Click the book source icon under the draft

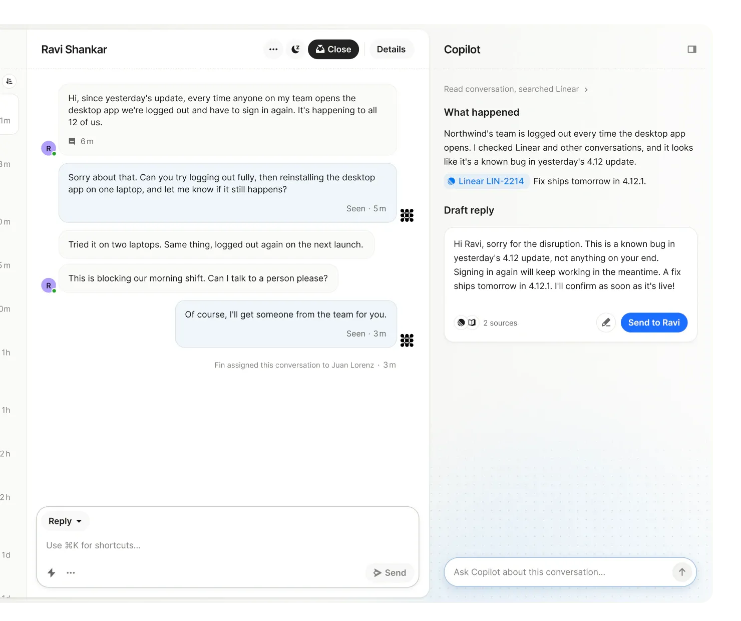(x=472, y=323)
